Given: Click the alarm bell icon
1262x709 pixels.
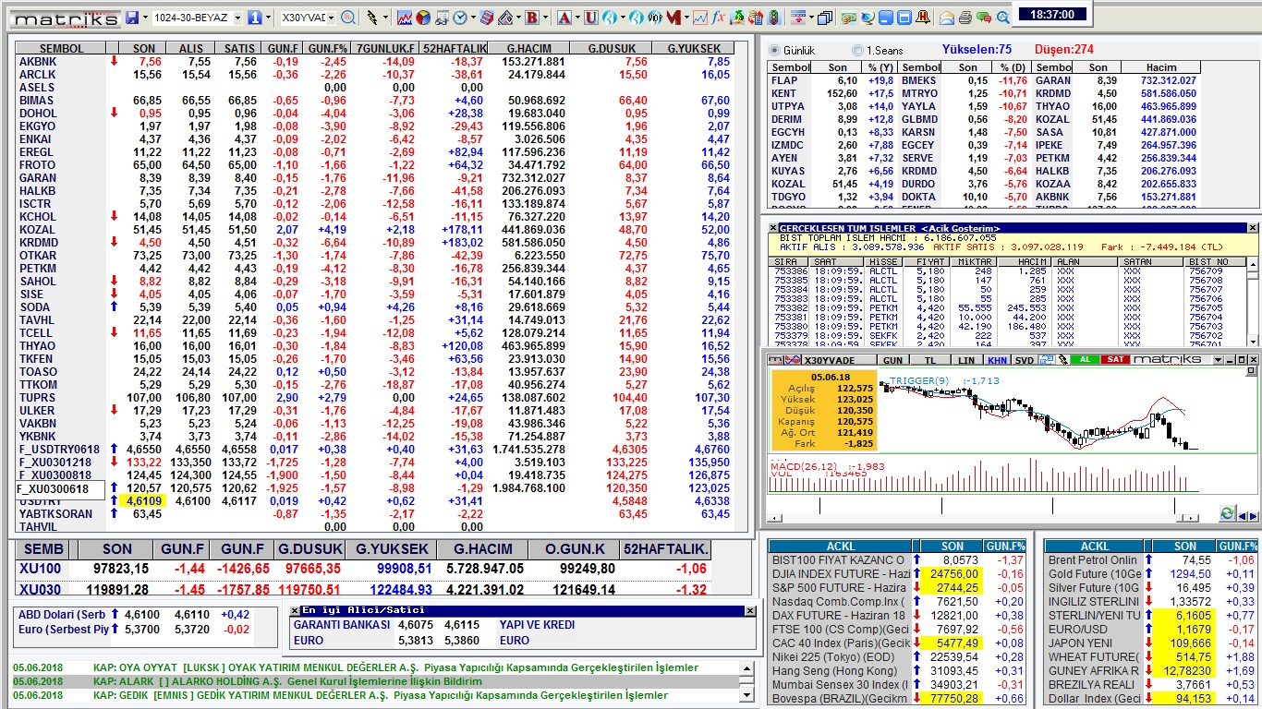Looking at the screenshot, I should click(x=923, y=18).
